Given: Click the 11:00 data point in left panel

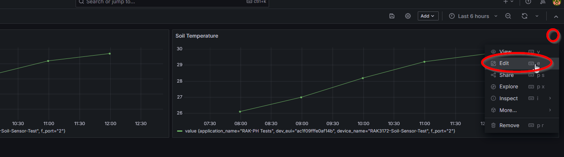Looking at the screenshot, I should pos(48,61).
